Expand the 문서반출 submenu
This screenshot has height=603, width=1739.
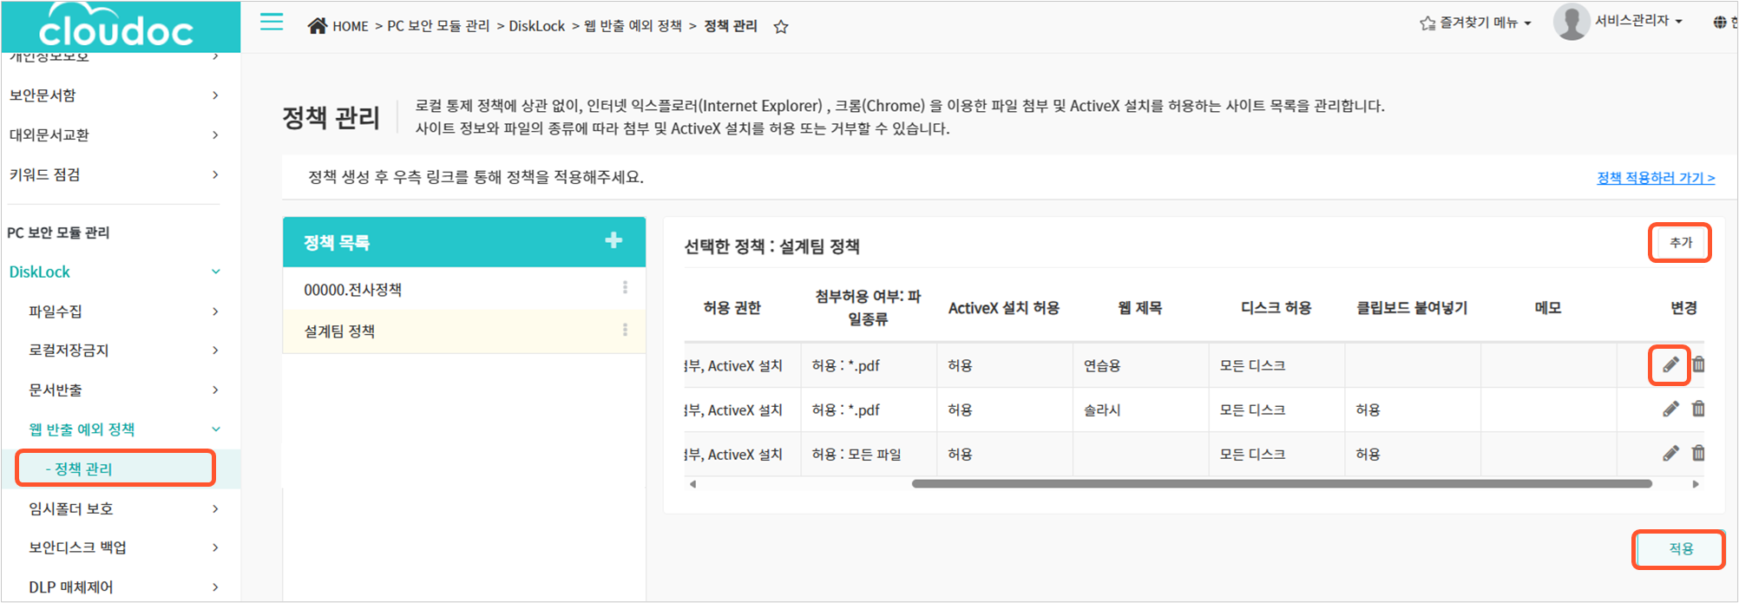point(215,390)
